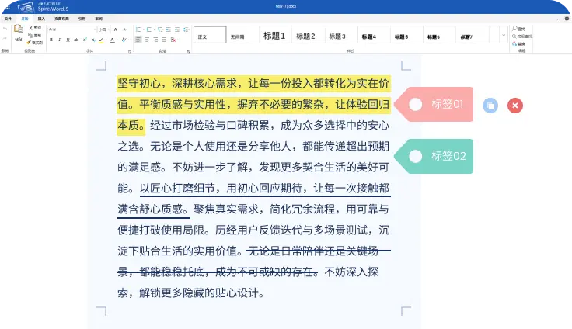This screenshot has height=329, width=572.
Task: Apply multilevel list
Action: coord(160,29)
